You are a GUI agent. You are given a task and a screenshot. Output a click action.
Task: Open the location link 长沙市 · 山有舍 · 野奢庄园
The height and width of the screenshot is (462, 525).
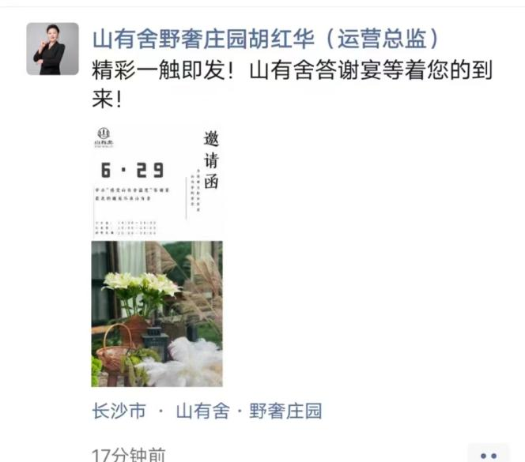[x=207, y=411]
